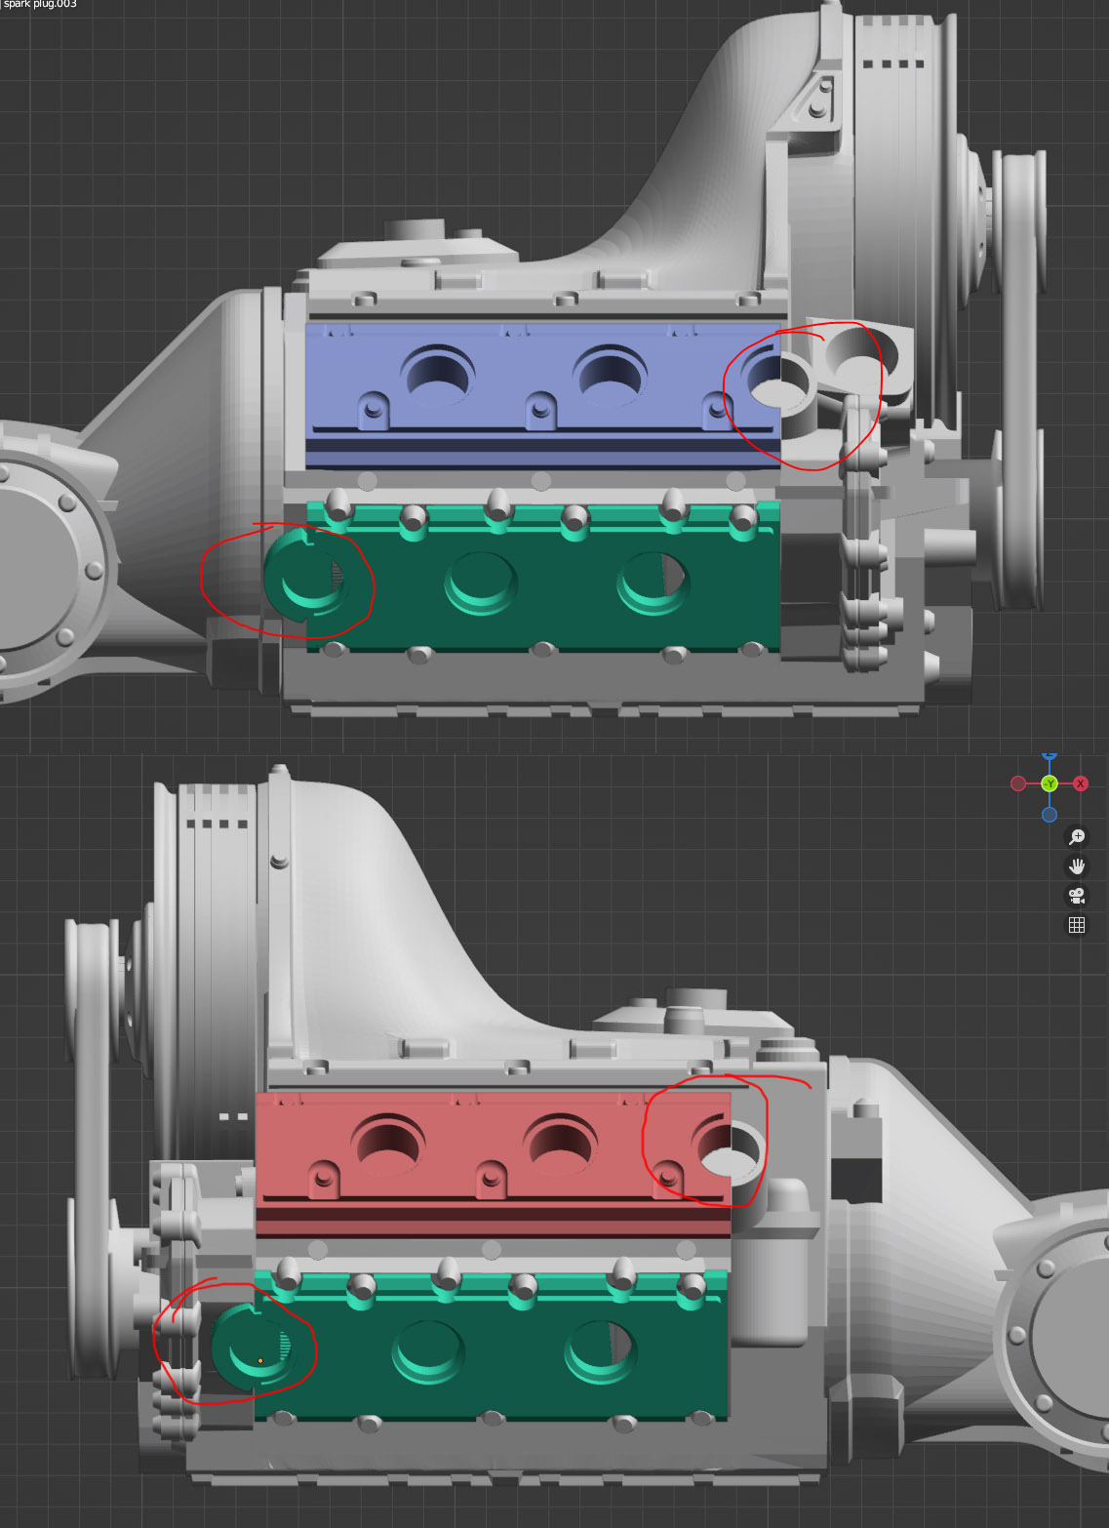Click the spark plug.003 label in the corner
1109x1528 pixels.
point(39,6)
